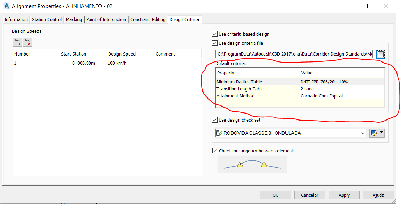Toggle Check for tangency between elements

[215, 151]
